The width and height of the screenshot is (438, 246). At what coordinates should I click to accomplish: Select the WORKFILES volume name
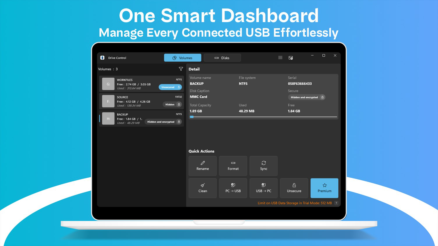coord(125,80)
